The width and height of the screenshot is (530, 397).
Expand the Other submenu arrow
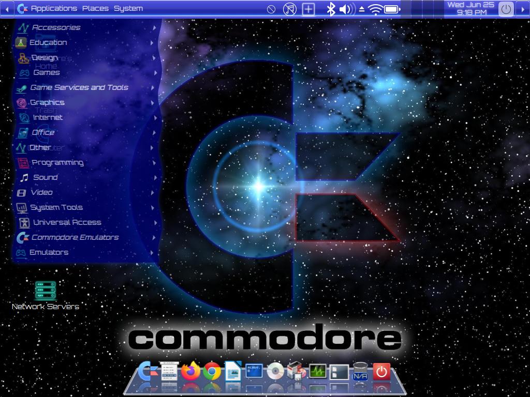153,147
